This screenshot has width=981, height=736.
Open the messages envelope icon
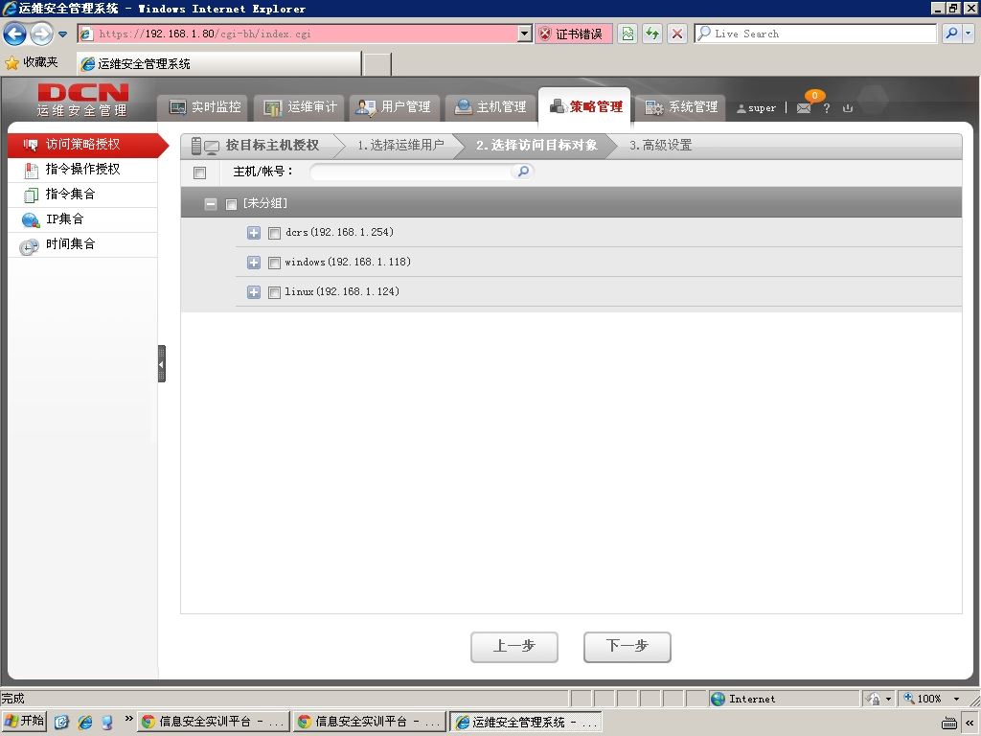pyautogui.click(x=804, y=108)
